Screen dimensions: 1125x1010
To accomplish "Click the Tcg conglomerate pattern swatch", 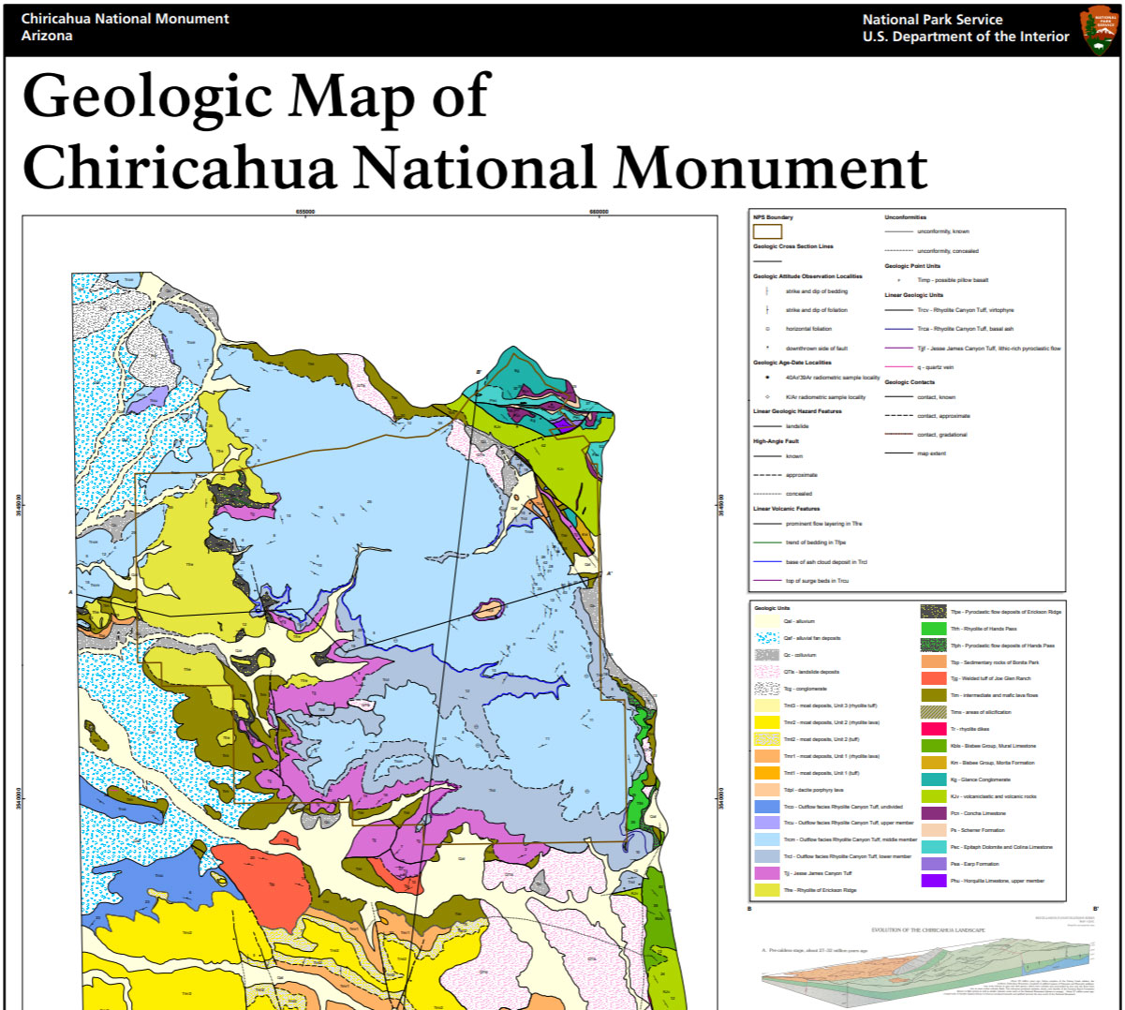I will point(767,689).
